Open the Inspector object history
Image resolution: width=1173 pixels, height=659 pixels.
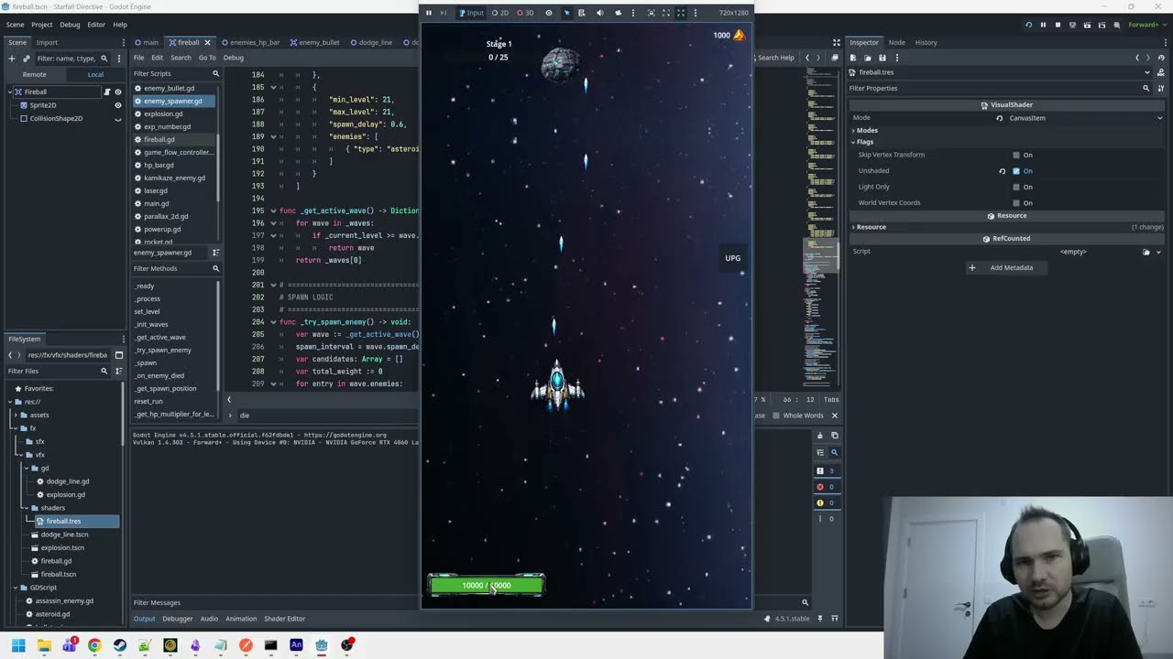tap(1160, 58)
